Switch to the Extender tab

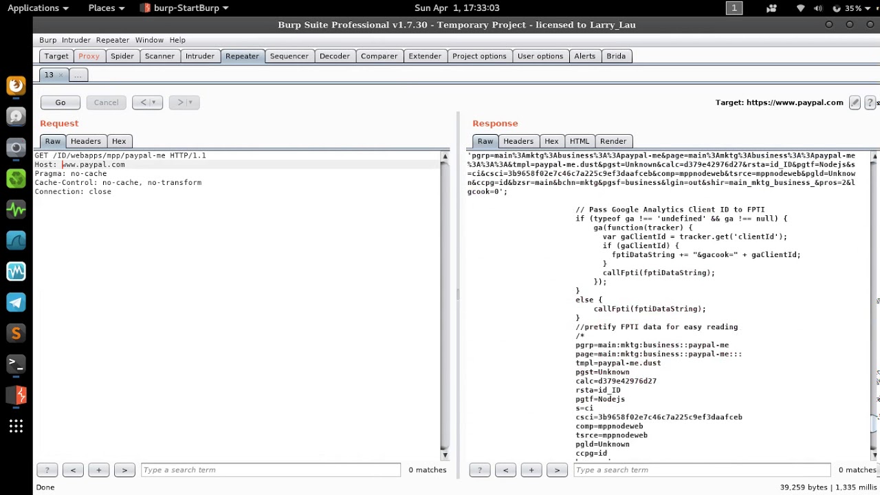point(425,56)
